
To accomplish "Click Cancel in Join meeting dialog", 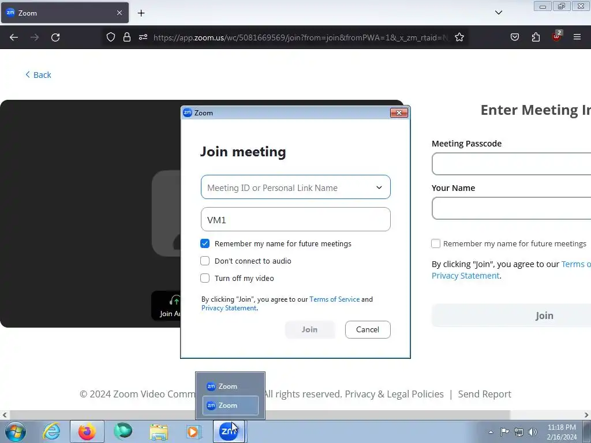I will tap(368, 329).
